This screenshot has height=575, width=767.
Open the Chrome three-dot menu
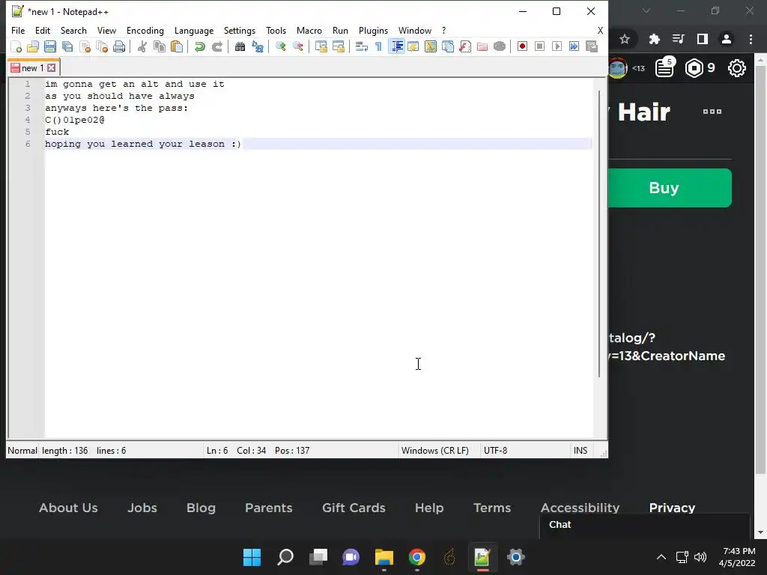(x=751, y=39)
